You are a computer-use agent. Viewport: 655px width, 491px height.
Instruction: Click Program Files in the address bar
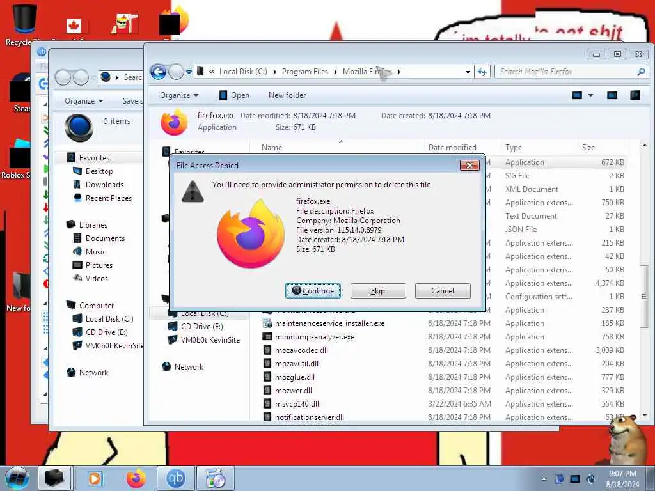(x=305, y=72)
